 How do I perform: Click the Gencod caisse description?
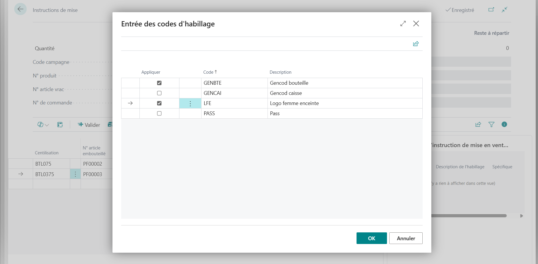pos(345,93)
